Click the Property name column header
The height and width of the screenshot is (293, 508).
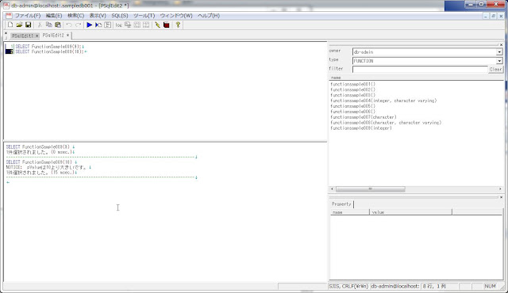click(350, 212)
